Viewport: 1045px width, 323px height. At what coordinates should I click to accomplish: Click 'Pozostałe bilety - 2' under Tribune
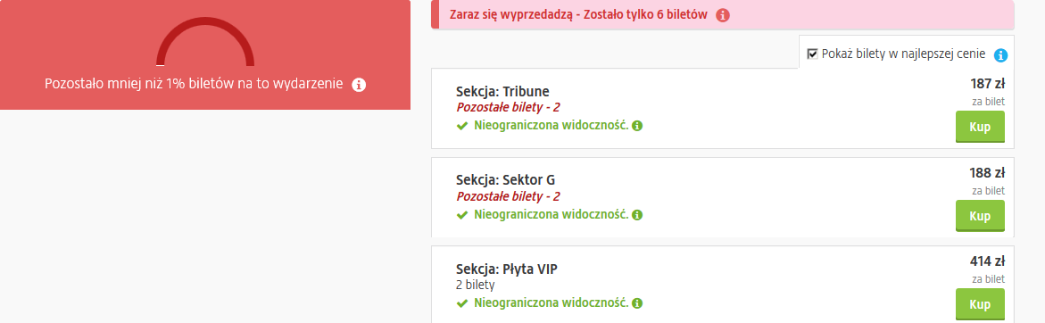(508, 107)
